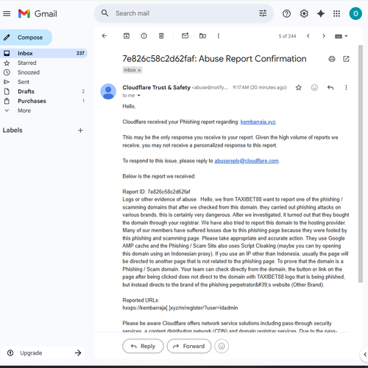368x368 pixels.
Task: Select Inbox folder
Action: point(43,53)
